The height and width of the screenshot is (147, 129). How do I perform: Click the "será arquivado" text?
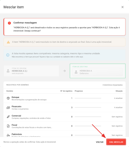pyautogui.click(x=17, y=73)
